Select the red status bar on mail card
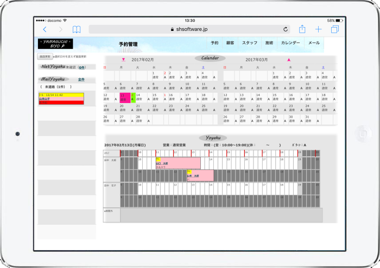This screenshot has height=268, width=380. coord(61,103)
